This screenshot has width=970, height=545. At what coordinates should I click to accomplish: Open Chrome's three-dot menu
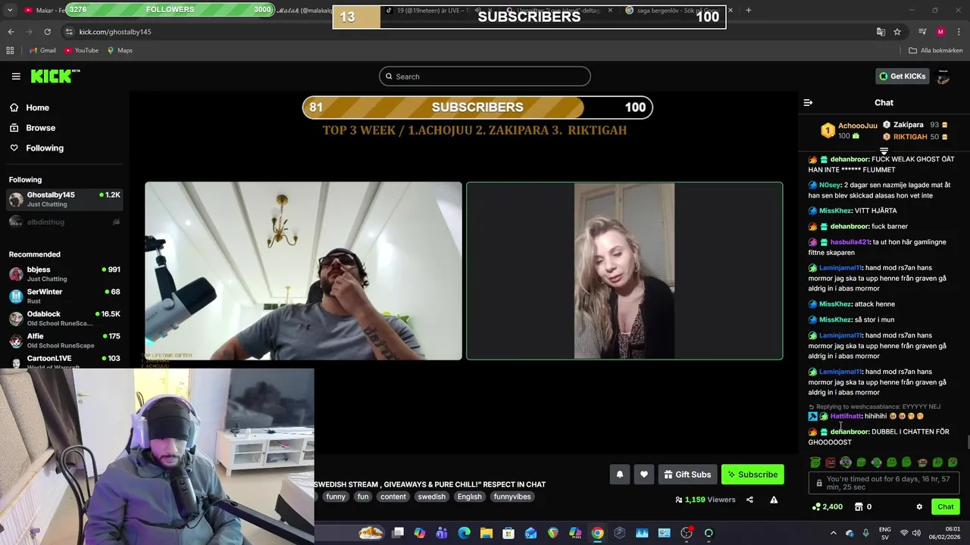pyautogui.click(x=959, y=32)
